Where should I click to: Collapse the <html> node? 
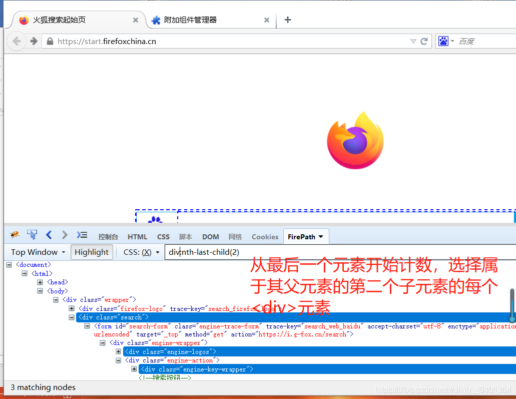tap(25, 273)
